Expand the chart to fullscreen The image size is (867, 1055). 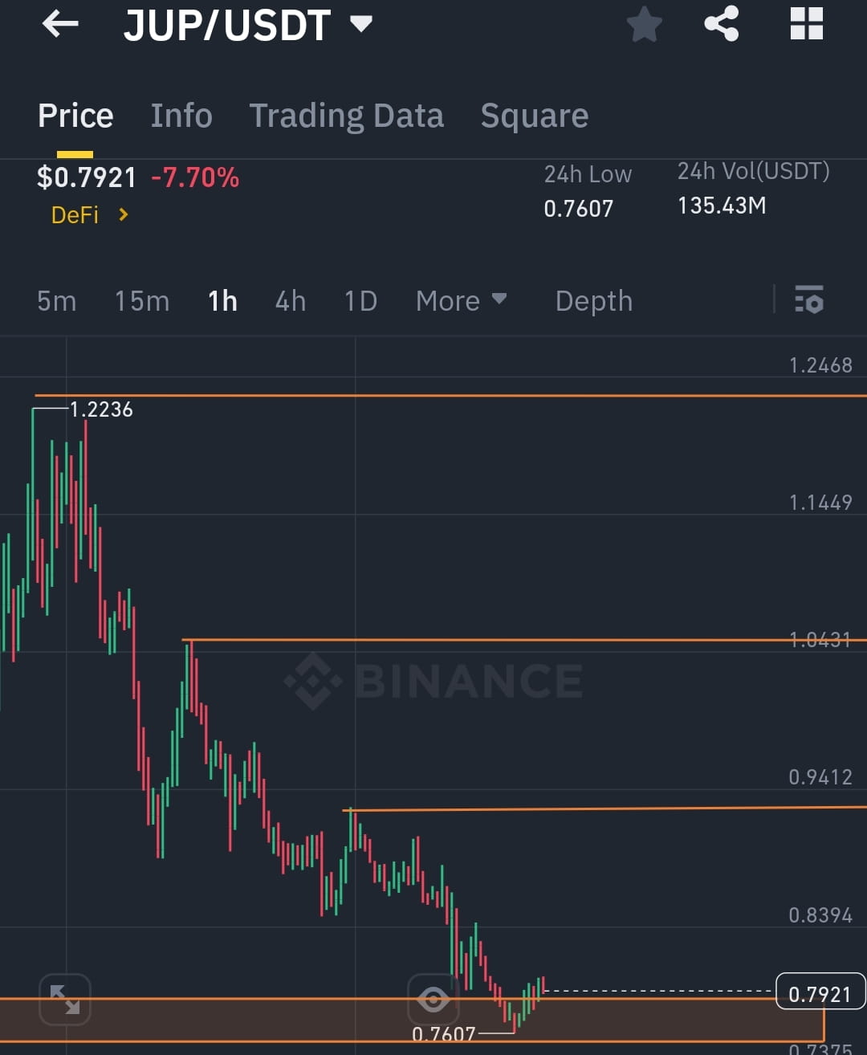coord(65,1000)
